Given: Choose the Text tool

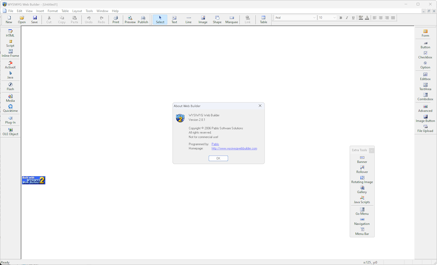Looking at the screenshot, I should [x=174, y=20].
